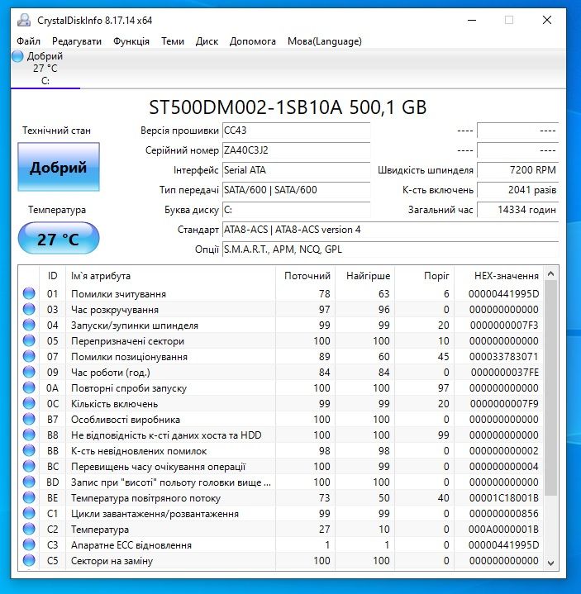Click status icon for C5 Сектори на заміну
581x594 pixels.
(x=29, y=561)
